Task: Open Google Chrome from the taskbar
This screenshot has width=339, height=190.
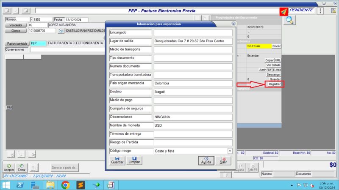Action: coord(65,185)
